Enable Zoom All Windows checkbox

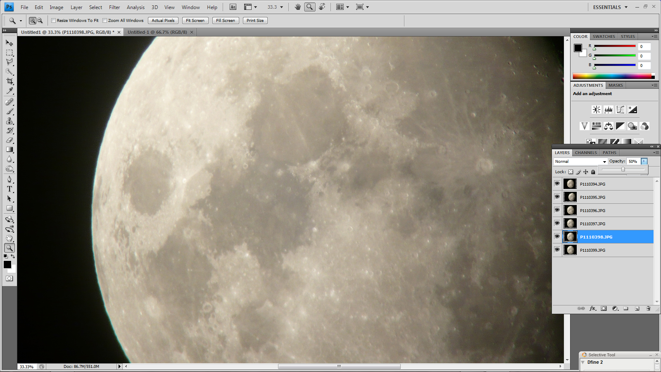click(105, 20)
